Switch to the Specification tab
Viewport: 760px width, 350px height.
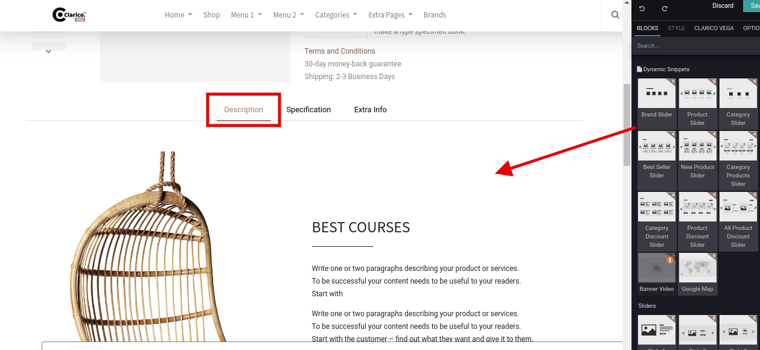(x=308, y=110)
